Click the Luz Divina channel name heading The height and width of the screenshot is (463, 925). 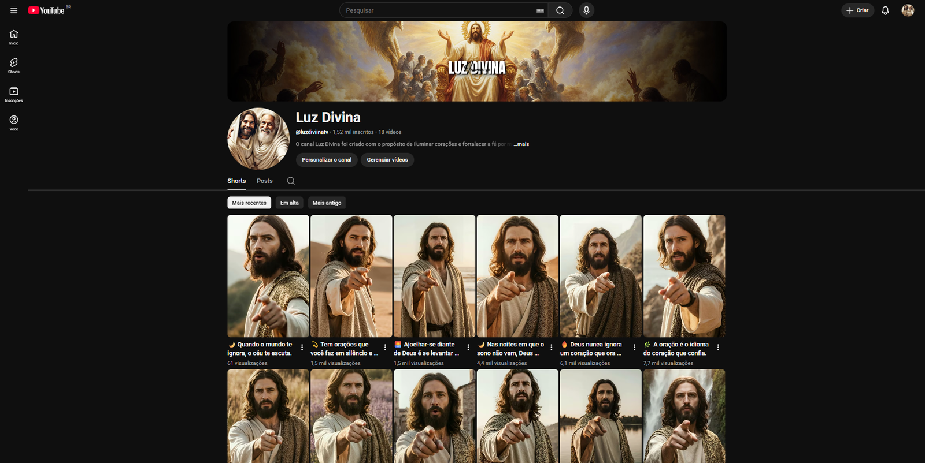[x=328, y=117]
